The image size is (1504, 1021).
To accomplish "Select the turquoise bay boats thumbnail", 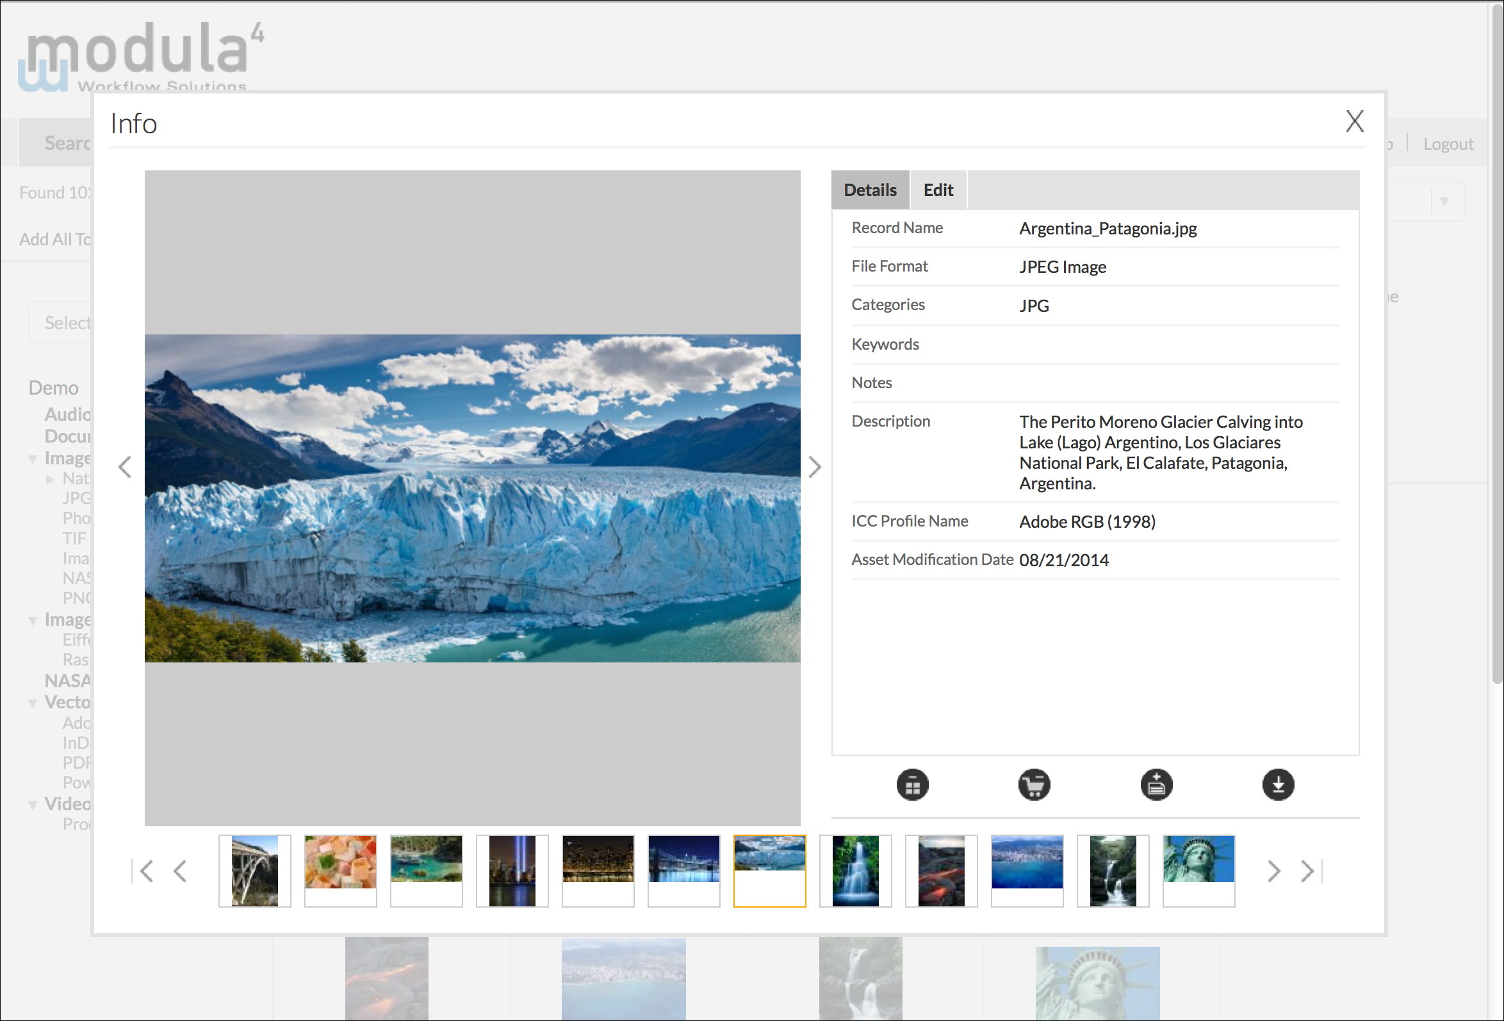I will click(427, 871).
